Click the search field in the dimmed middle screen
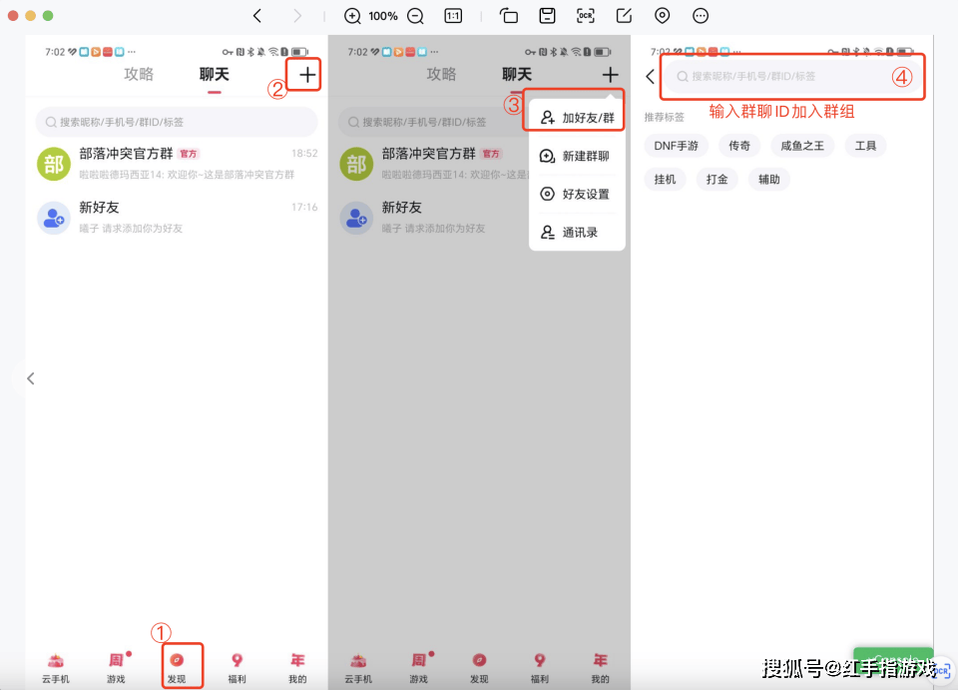The height and width of the screenshot is (690, 958). point(432,122)
